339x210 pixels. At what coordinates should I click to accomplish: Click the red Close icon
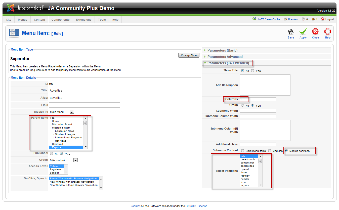click(315, 32)
